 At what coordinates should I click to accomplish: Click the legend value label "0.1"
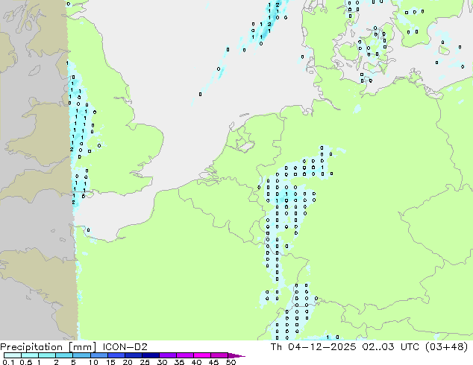[x=7, y=362]
